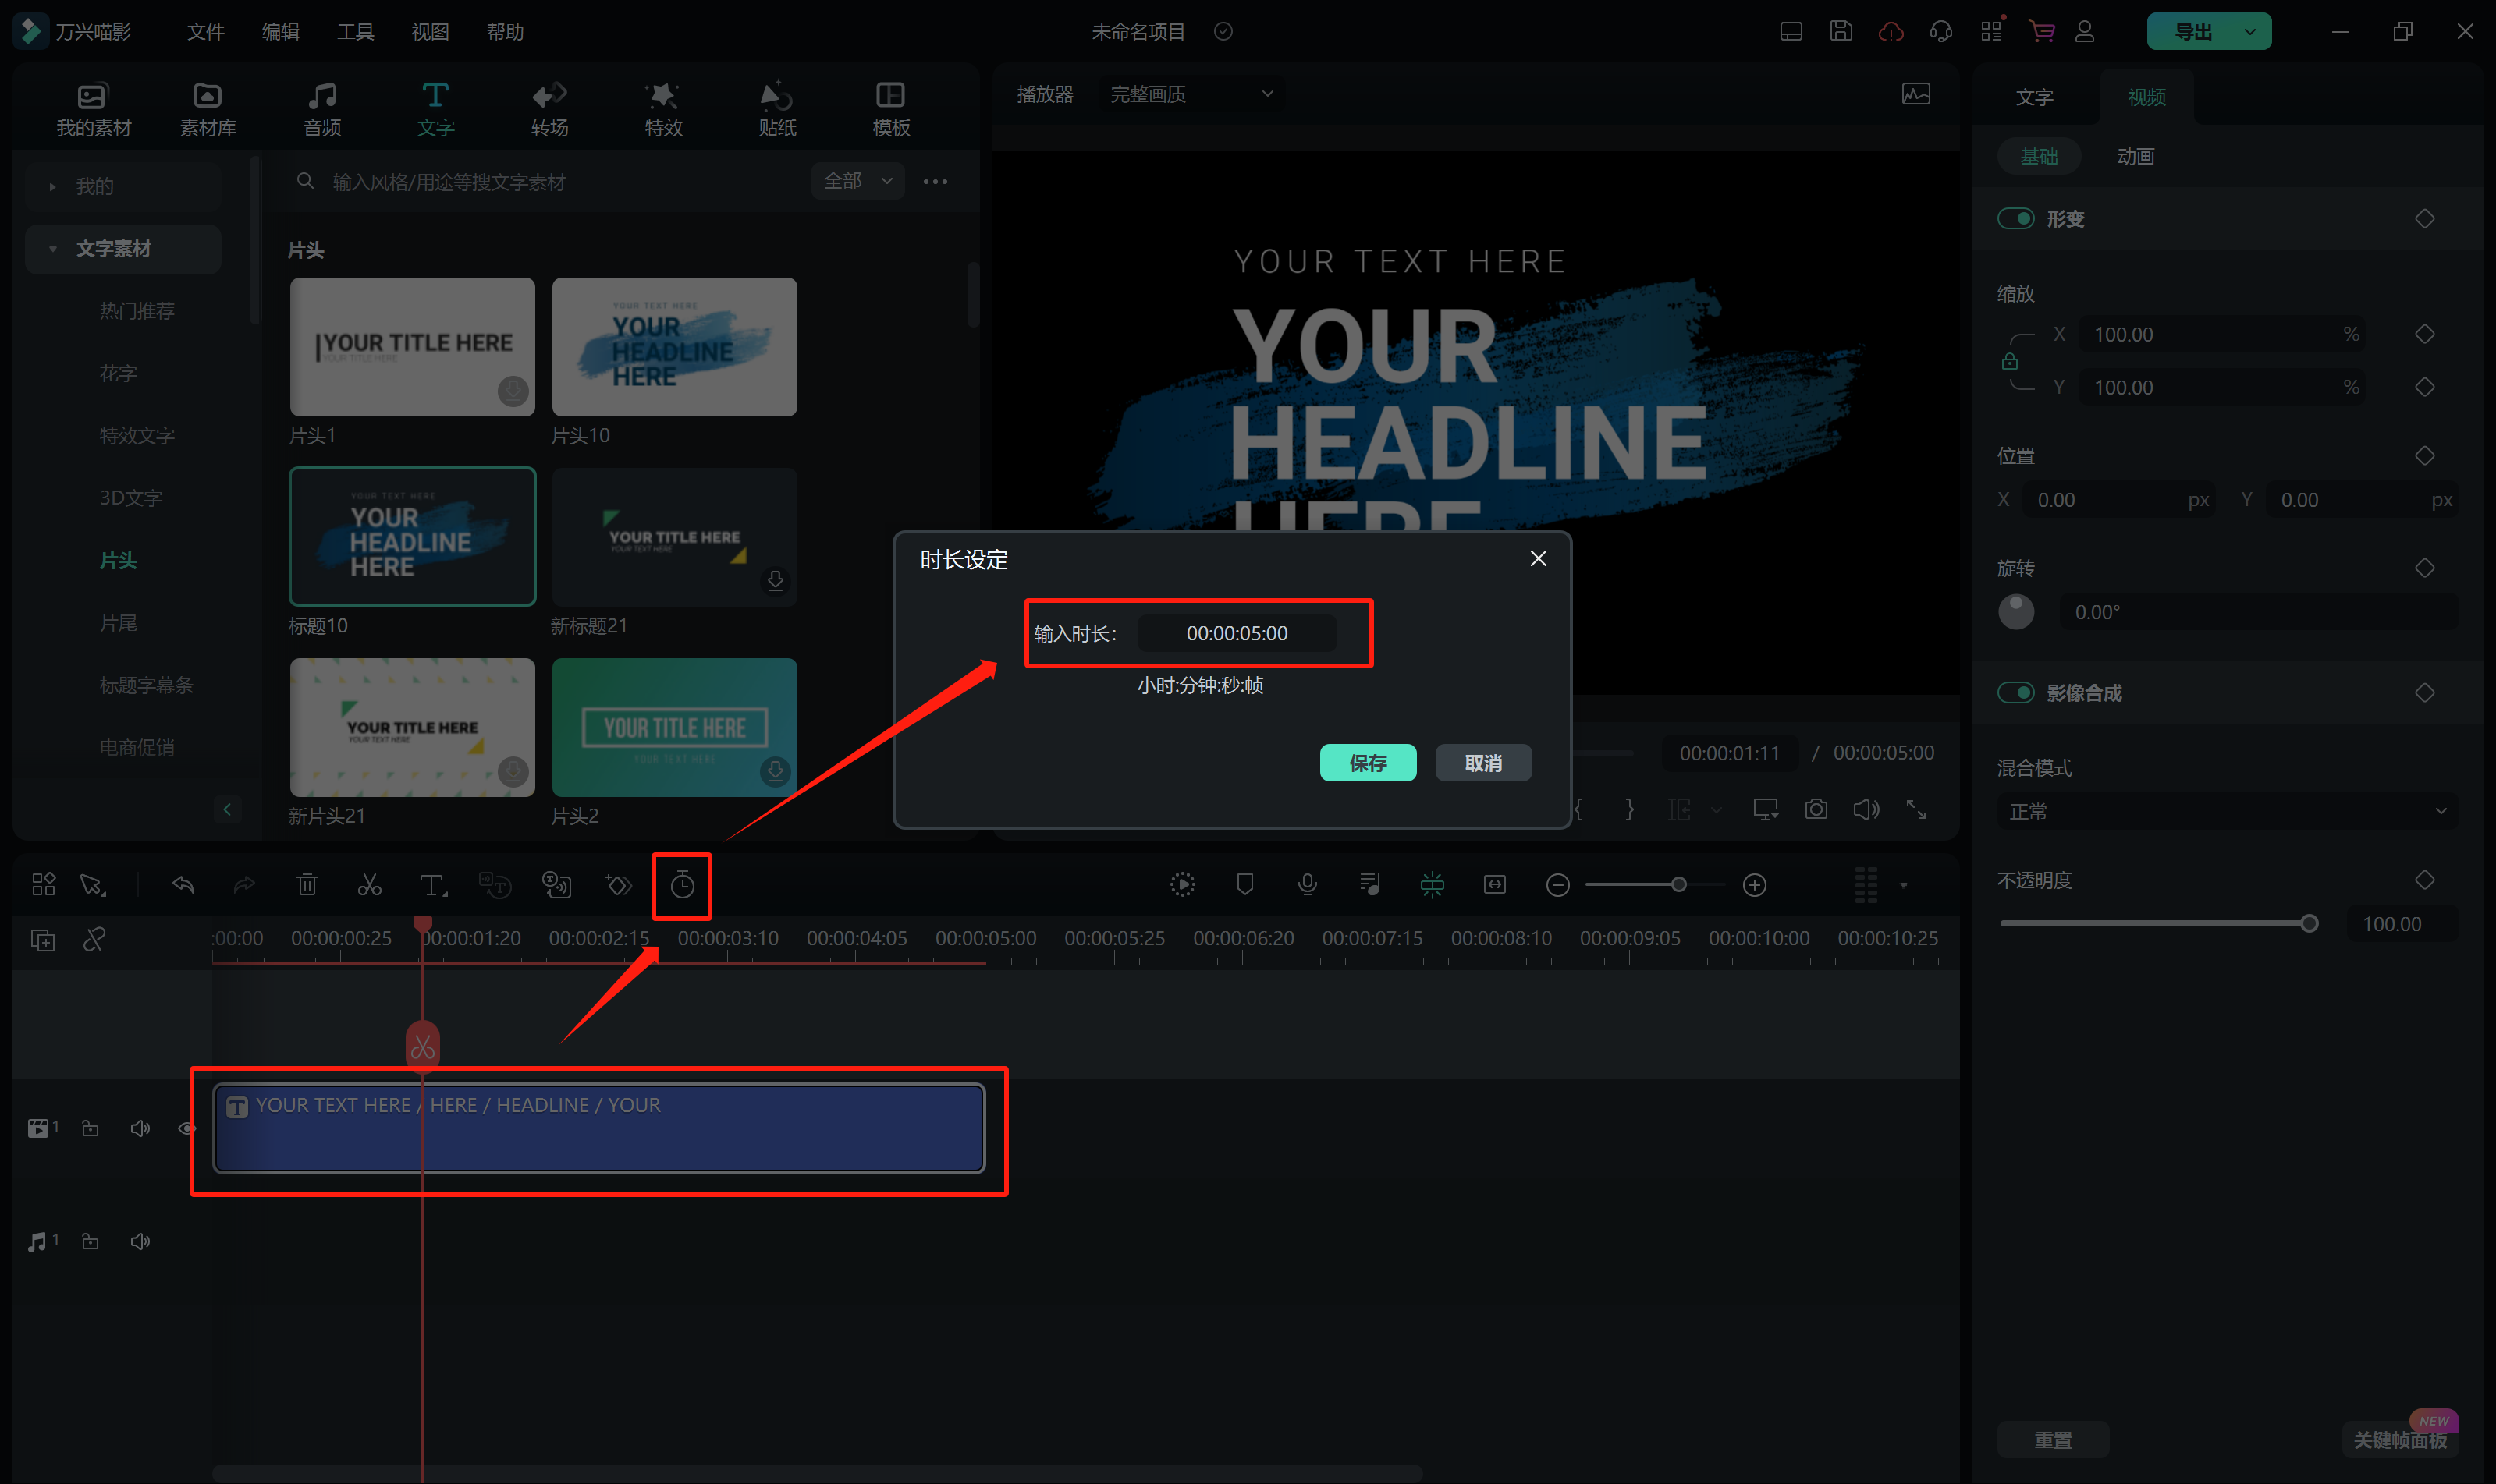Click the delete trash icon
This screenshot has height=1484, width=2496.
(307, 885)
